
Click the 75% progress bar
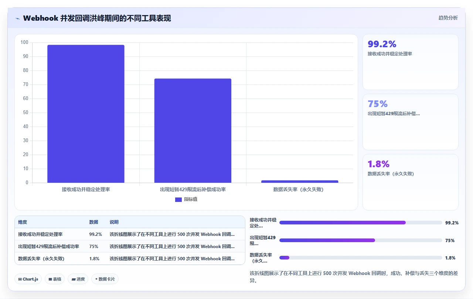point(361,240)
